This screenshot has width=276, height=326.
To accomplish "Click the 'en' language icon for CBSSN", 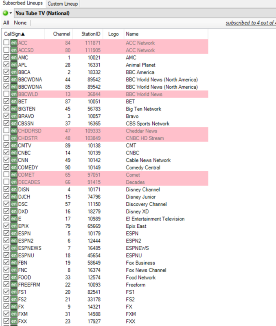I will click(x=14, y=123).
